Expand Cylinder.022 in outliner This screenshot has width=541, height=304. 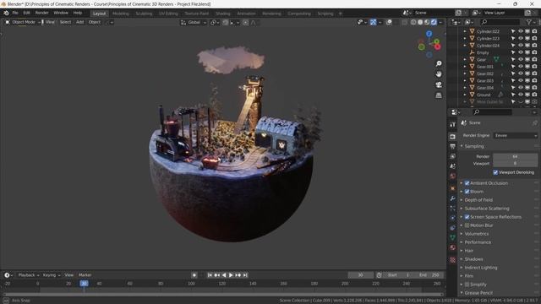tap(465, 31)
